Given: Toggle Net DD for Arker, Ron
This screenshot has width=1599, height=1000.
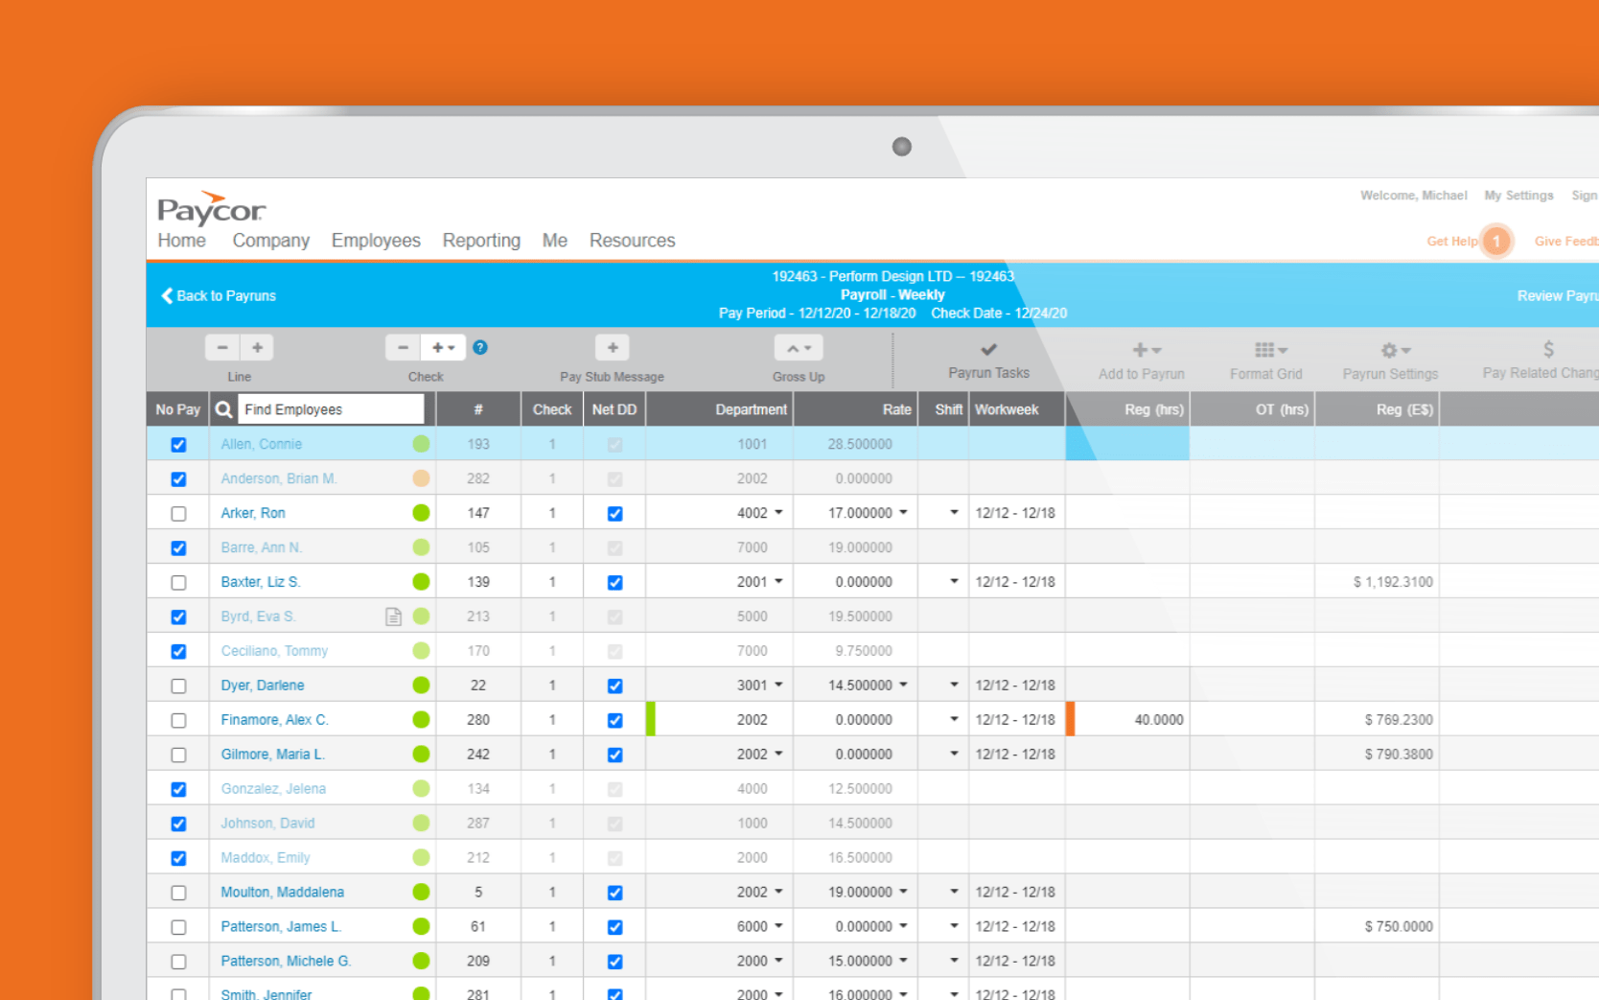Looking at the screenshot, I should click(x=615, y=514).
